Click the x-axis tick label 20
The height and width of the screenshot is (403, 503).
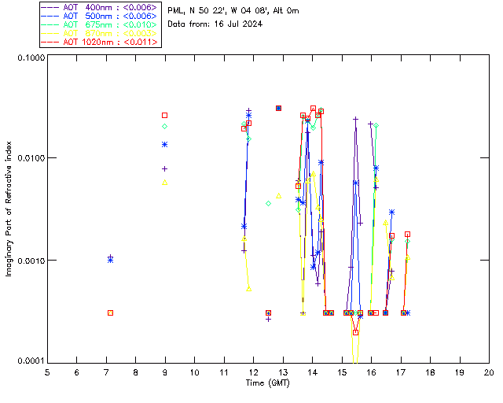[489, 373]
